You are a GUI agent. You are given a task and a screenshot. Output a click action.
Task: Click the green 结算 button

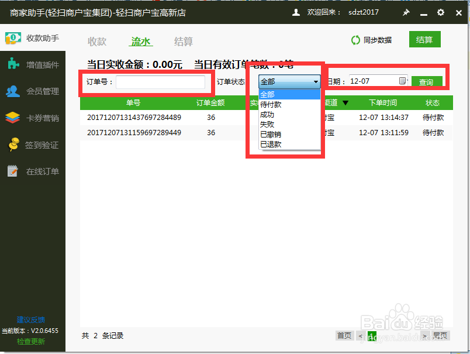point(424,39)
